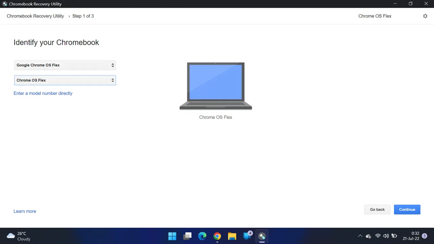Open the taskbar app with badge 4
The height and width of the screenshot is (244, 434).
click(x=247, y=236)
